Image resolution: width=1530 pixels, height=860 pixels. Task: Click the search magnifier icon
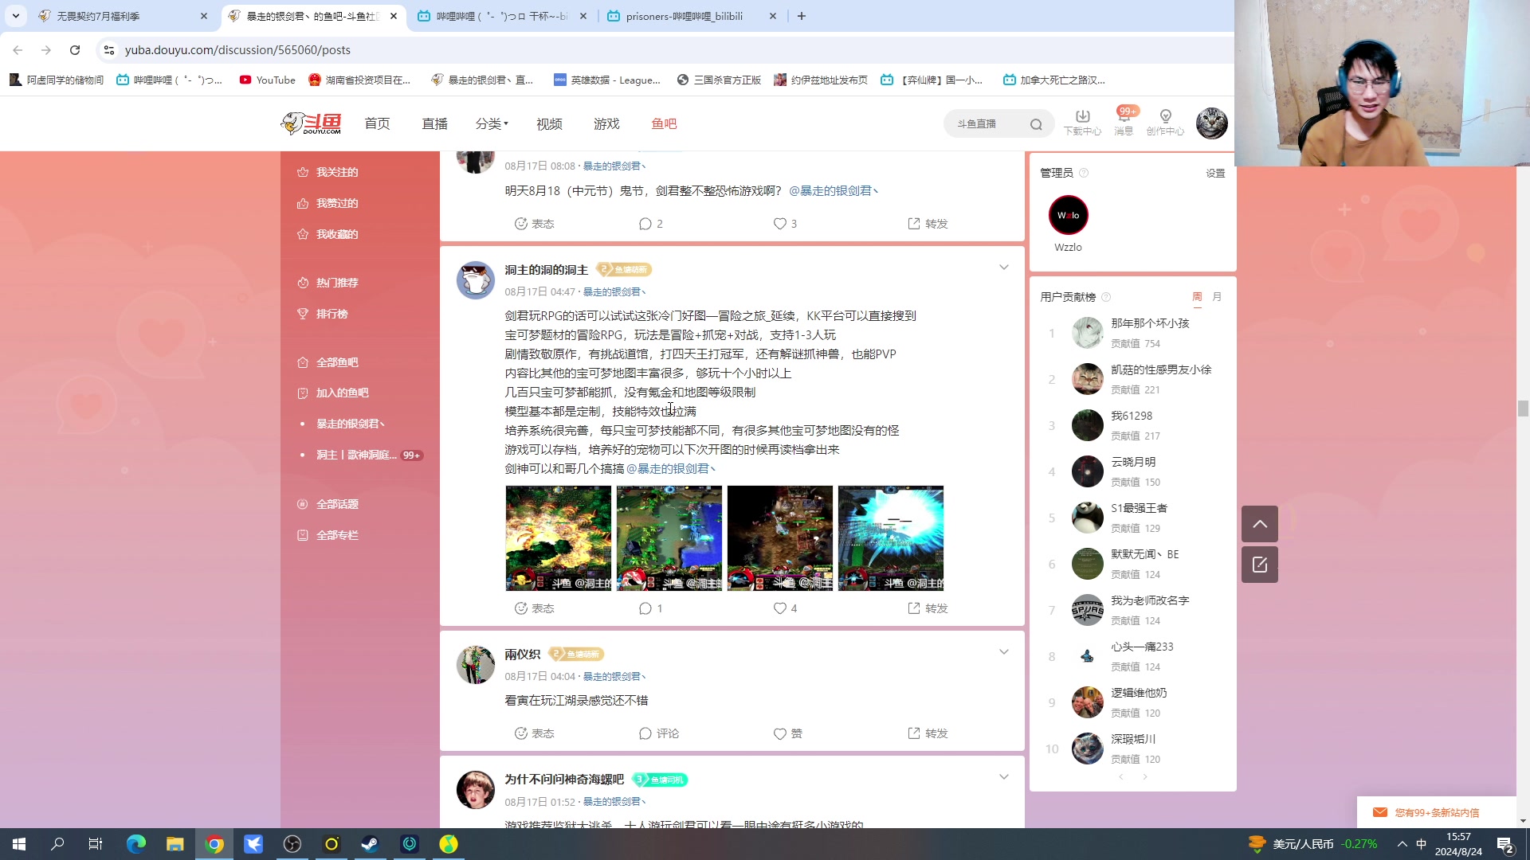coord(1036,124)
